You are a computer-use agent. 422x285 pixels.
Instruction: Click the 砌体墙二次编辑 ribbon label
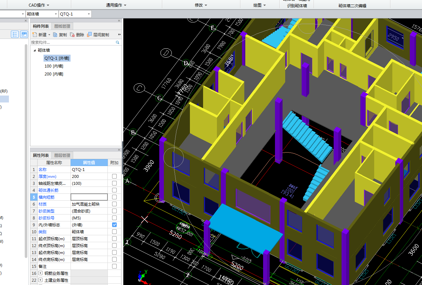352,6
